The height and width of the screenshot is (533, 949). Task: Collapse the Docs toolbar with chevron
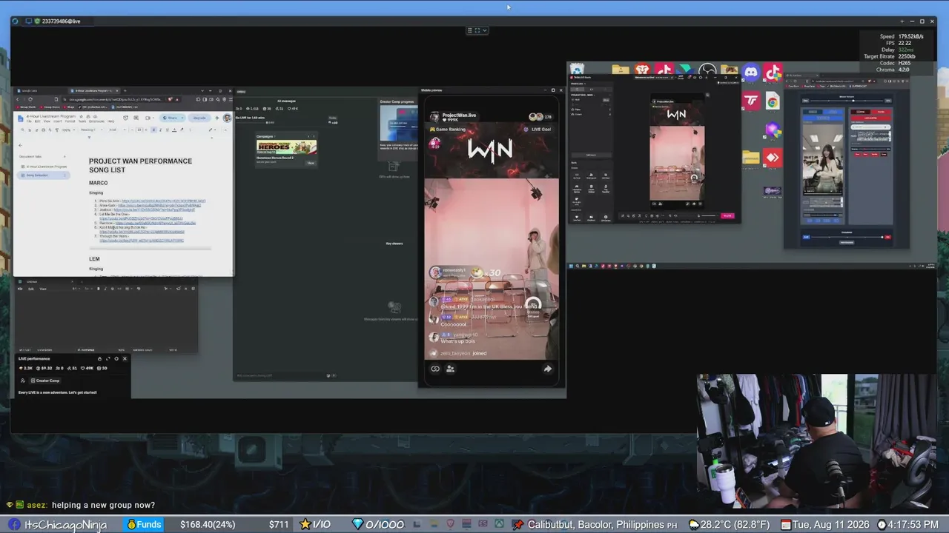(227, 130)
